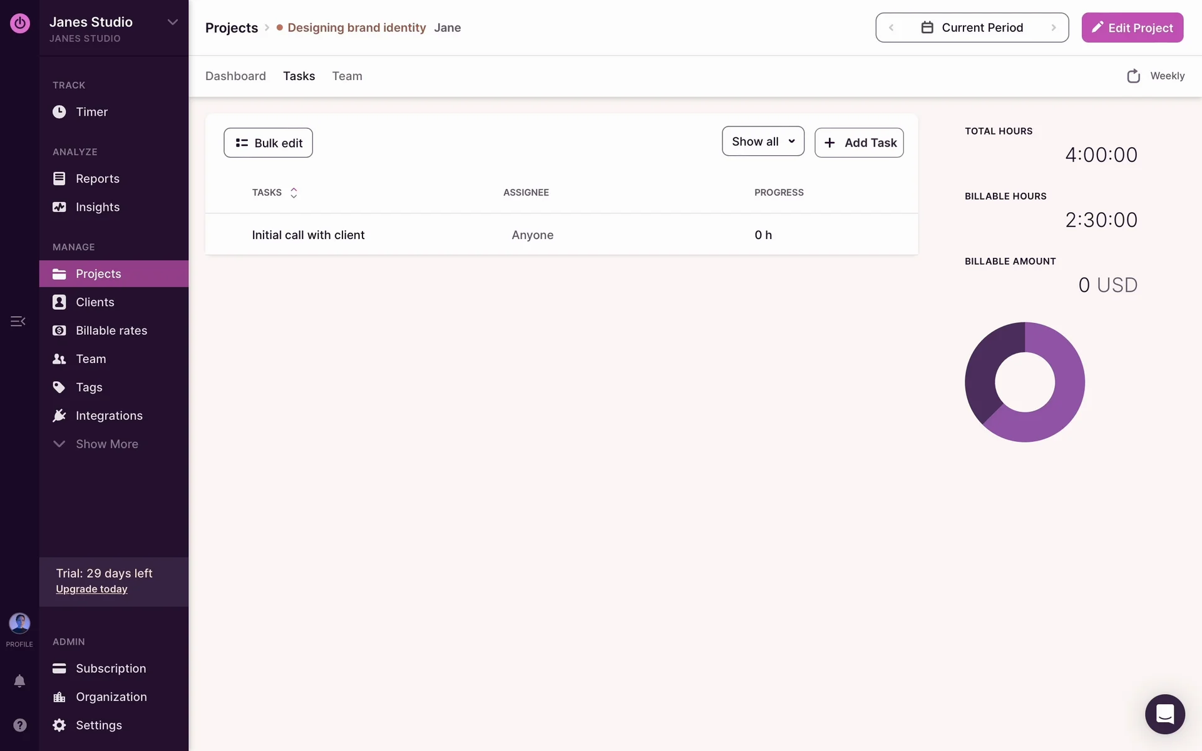This screenshot has width=1202, height=751.
Task: Click the Tags label icon
Action: (x=59, y=387)
